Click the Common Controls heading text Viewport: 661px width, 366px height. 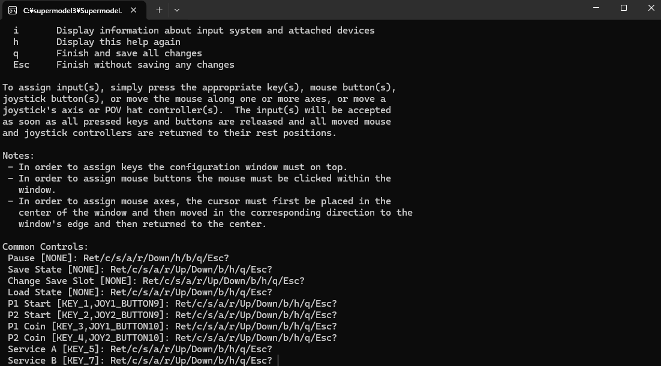pos(46,247)
